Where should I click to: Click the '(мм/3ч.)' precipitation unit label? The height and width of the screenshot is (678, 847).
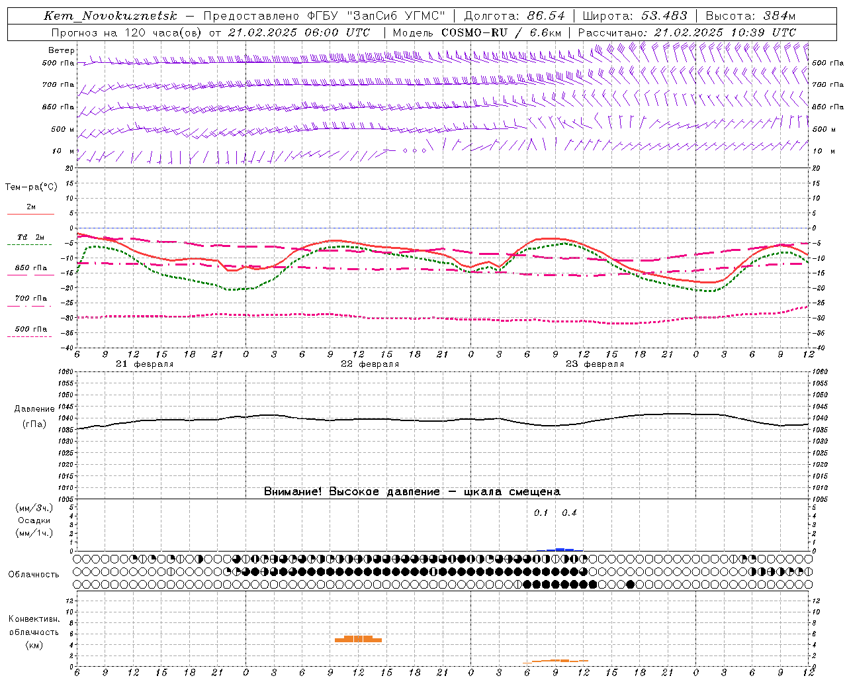point(34,508)
